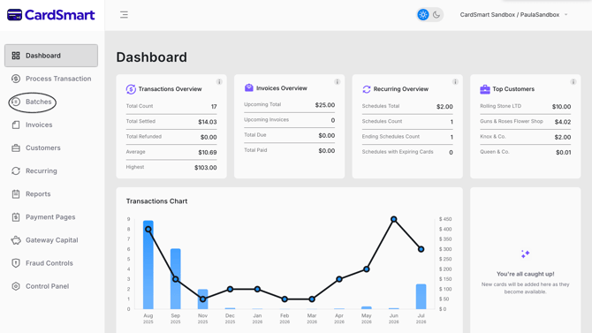Click the Sep 2025 bar in chart

pyautogui.click(x=176, y=278)
